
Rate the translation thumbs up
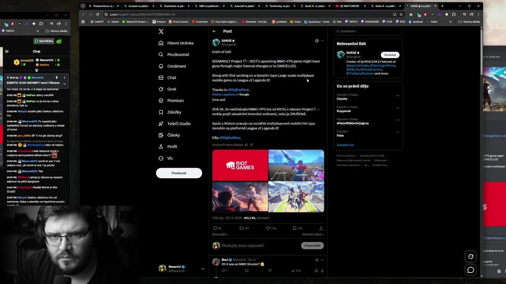click(x=246, y=145)
